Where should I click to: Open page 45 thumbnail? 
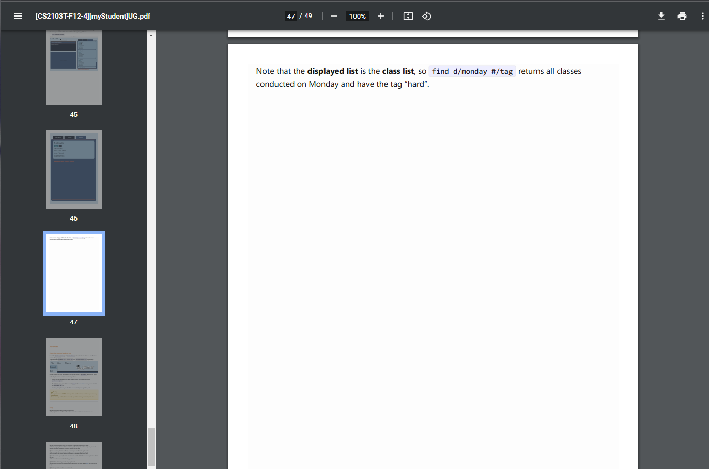tap(74, 68)
